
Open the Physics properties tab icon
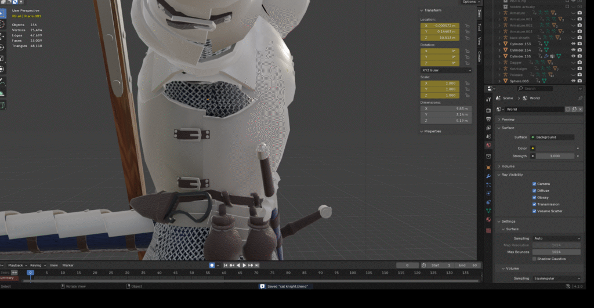click(x=488, y=193)
